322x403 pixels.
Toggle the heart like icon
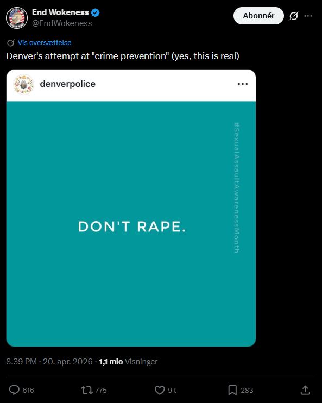tap(160, 390)
